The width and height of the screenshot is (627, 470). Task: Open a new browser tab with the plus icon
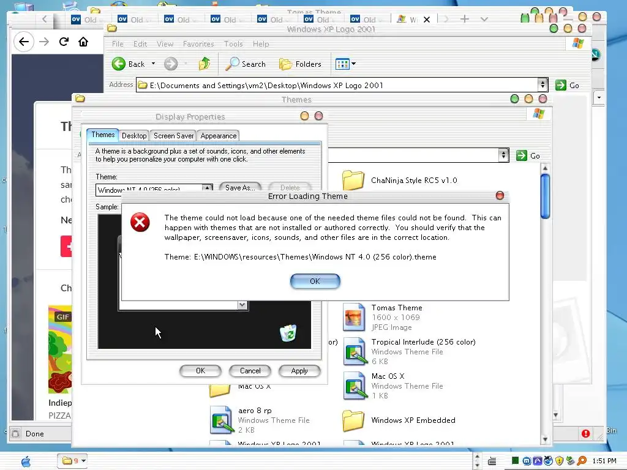(465, 19)
